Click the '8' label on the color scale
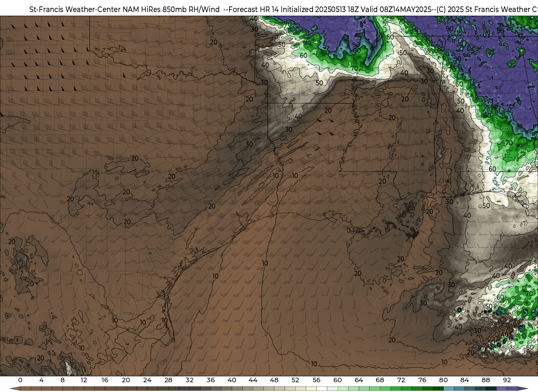Image resolution: width=538 pixels, height=392 pixels. point(62,380)
